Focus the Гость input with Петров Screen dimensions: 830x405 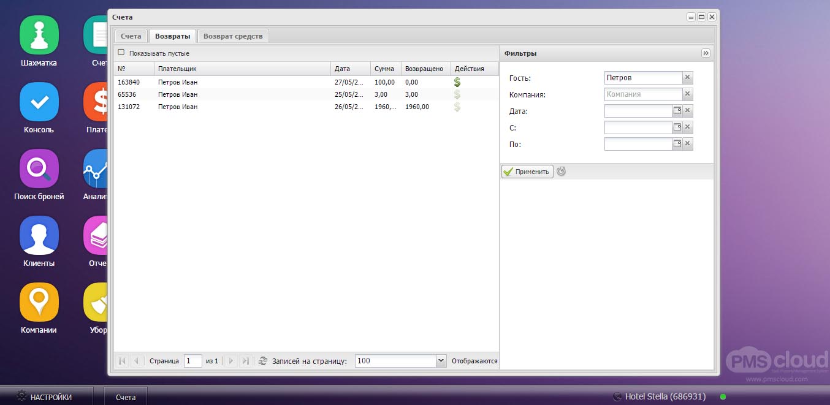point(643,78)
